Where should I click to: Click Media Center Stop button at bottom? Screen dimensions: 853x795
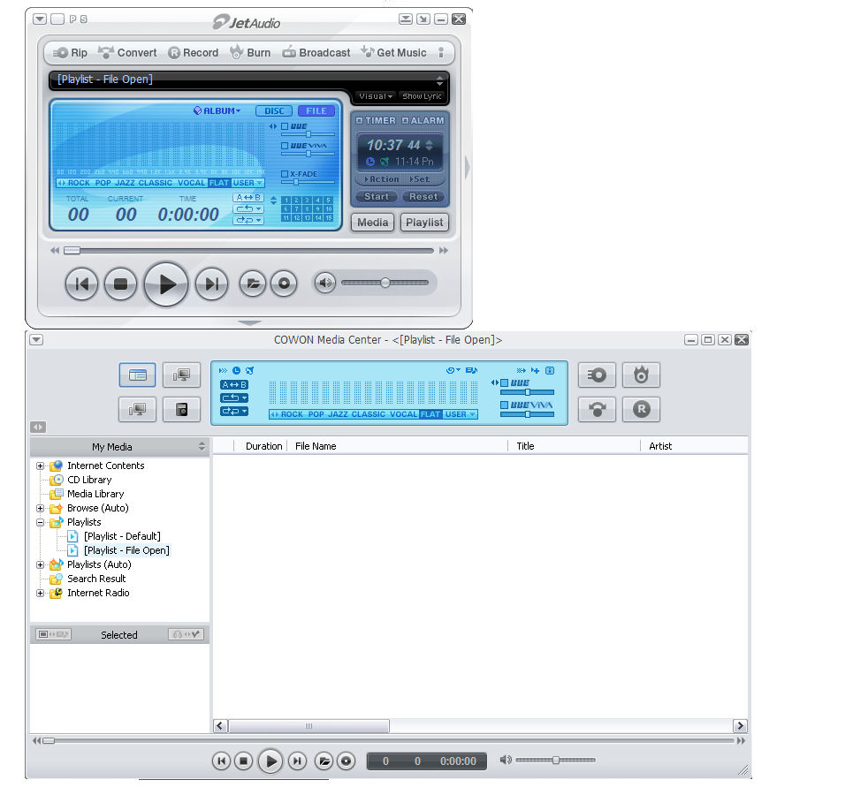coord(243,761)
